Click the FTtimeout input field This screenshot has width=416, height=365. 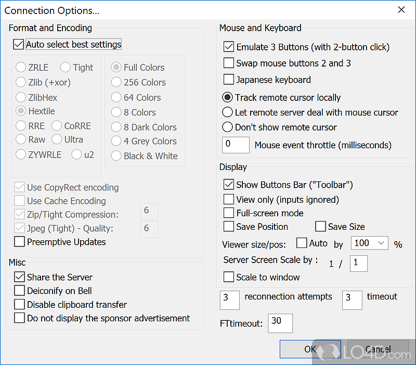[x=280, y=323]
